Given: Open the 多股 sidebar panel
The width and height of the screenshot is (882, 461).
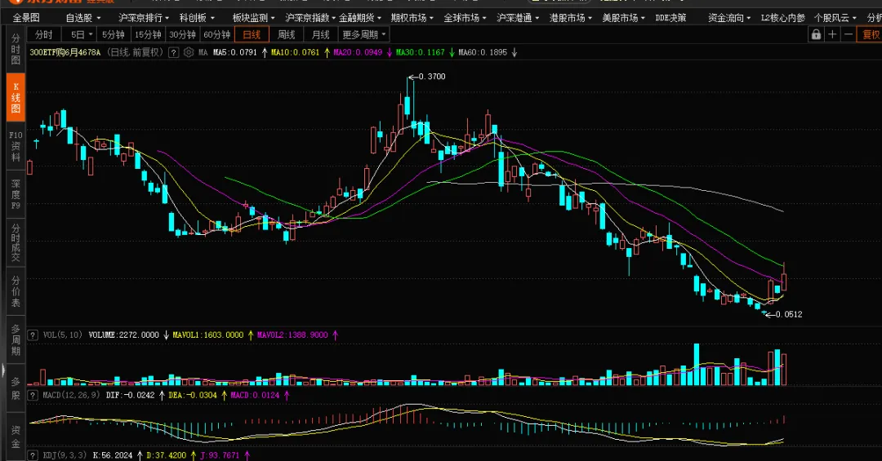Looking at the screenshot, I should tap(16, 388).
